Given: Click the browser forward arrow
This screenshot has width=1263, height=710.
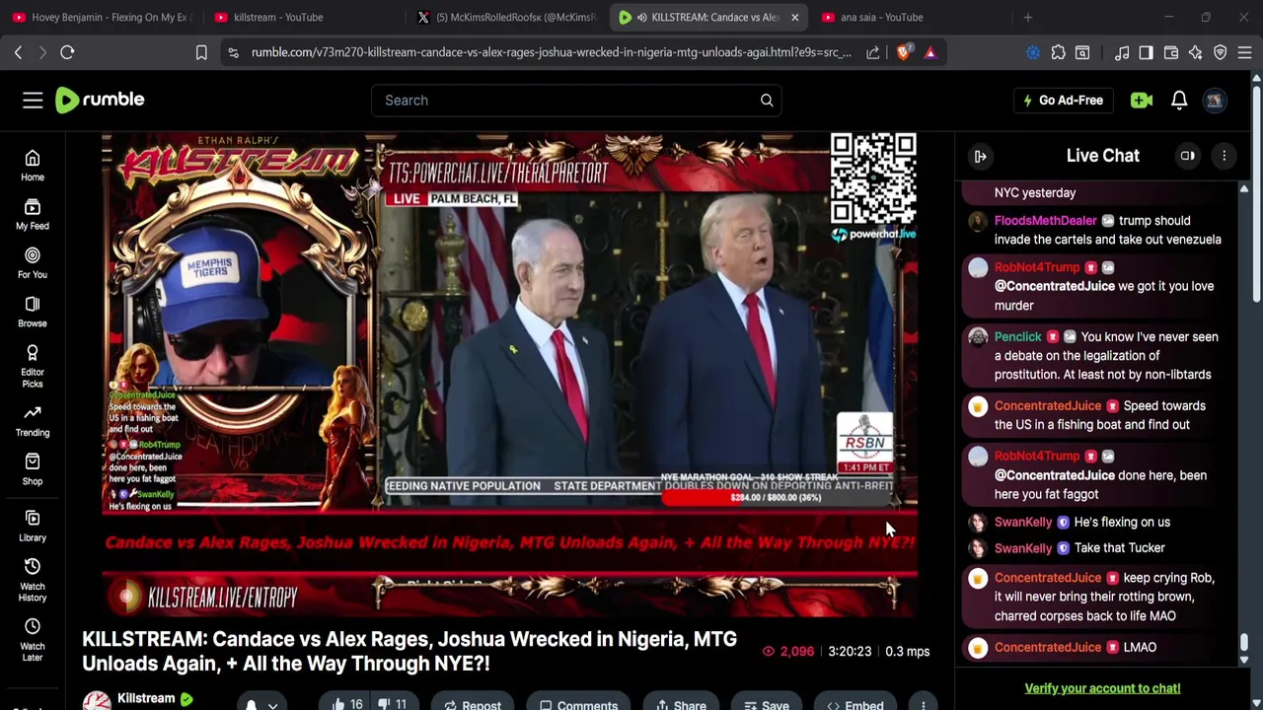Looking at the screenshot, I should (42, 52).
